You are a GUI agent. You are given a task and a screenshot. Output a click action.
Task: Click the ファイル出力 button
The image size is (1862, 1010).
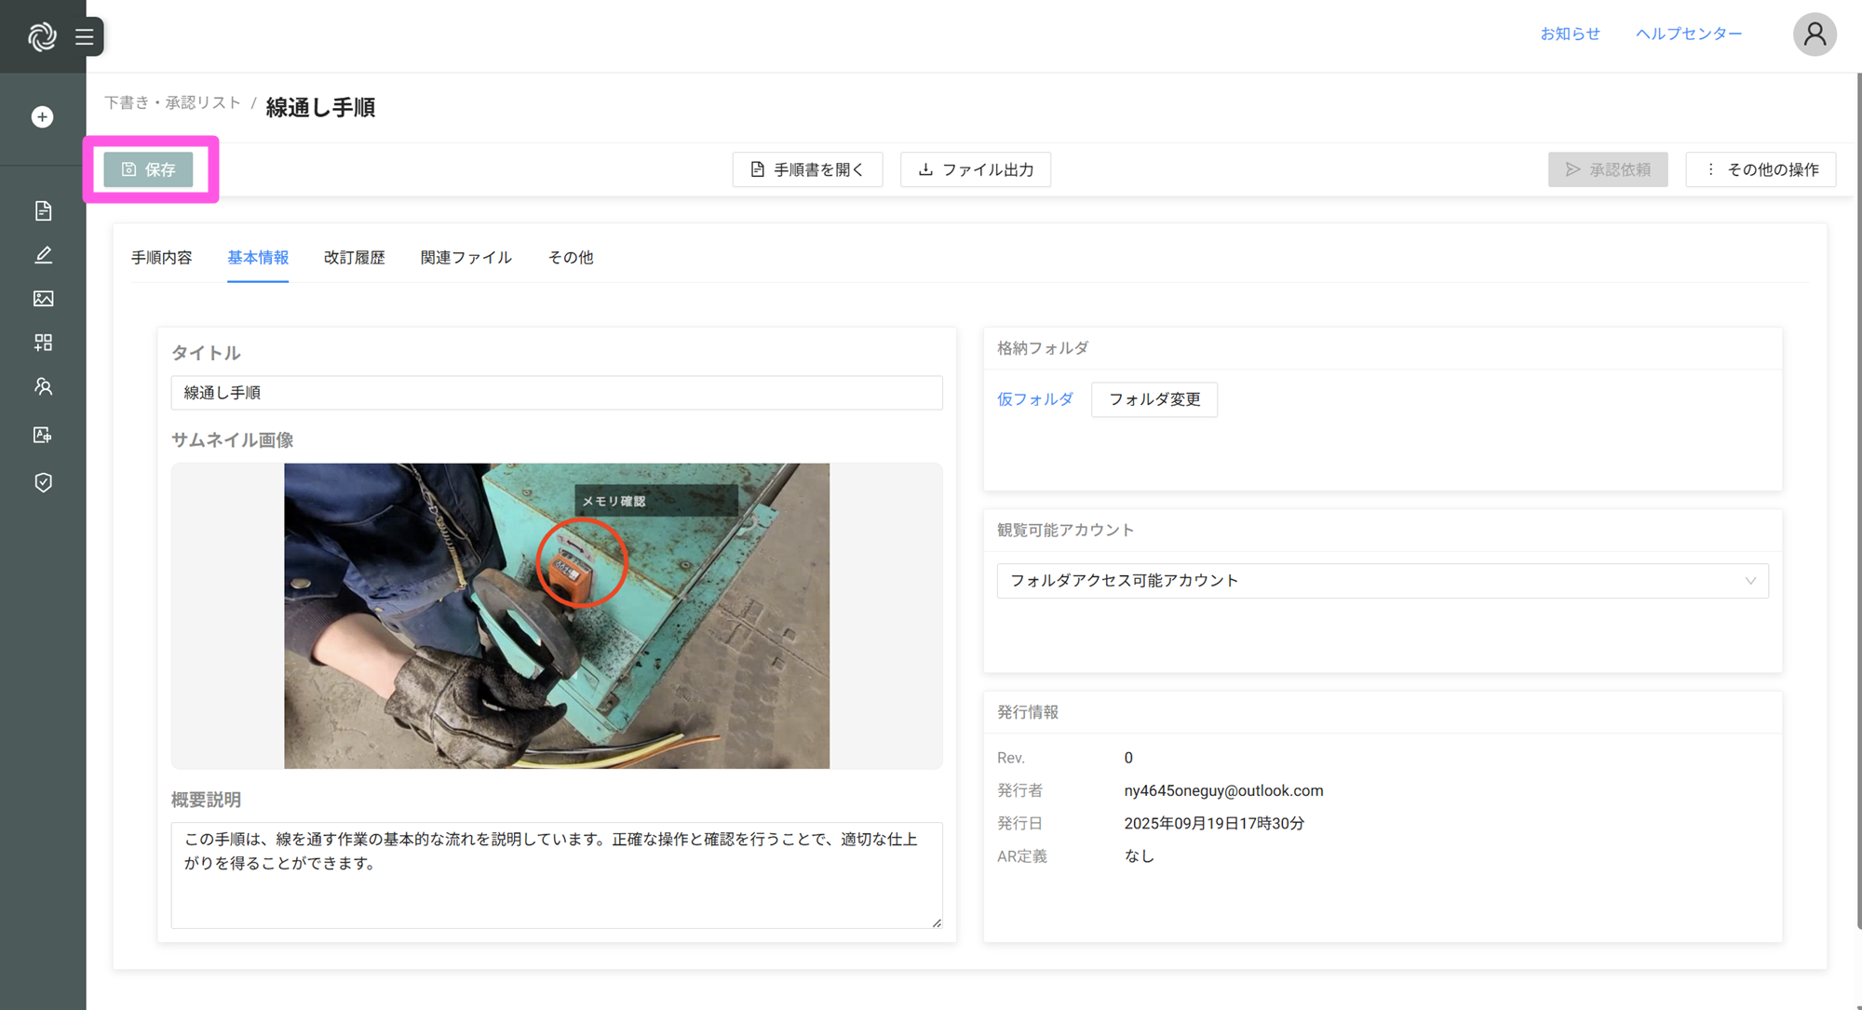tap(975, 169)
